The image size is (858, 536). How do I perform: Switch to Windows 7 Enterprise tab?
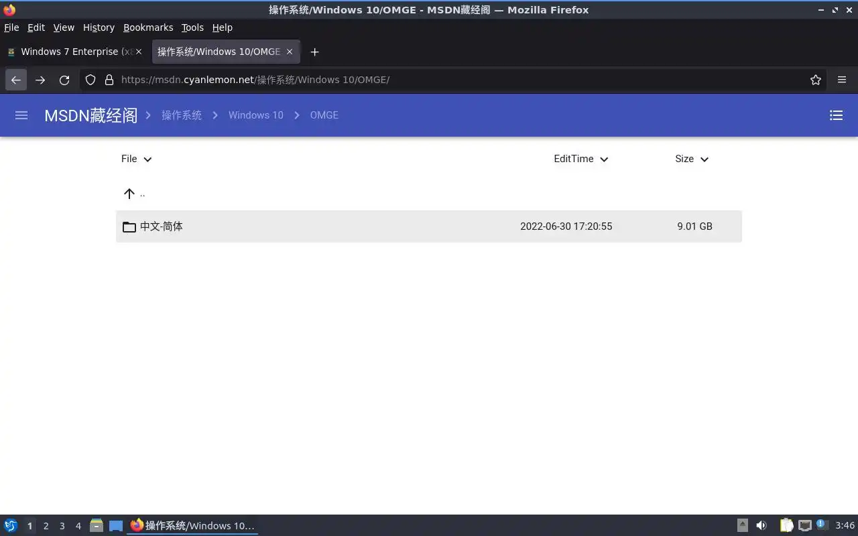click(x=75, y=52)
